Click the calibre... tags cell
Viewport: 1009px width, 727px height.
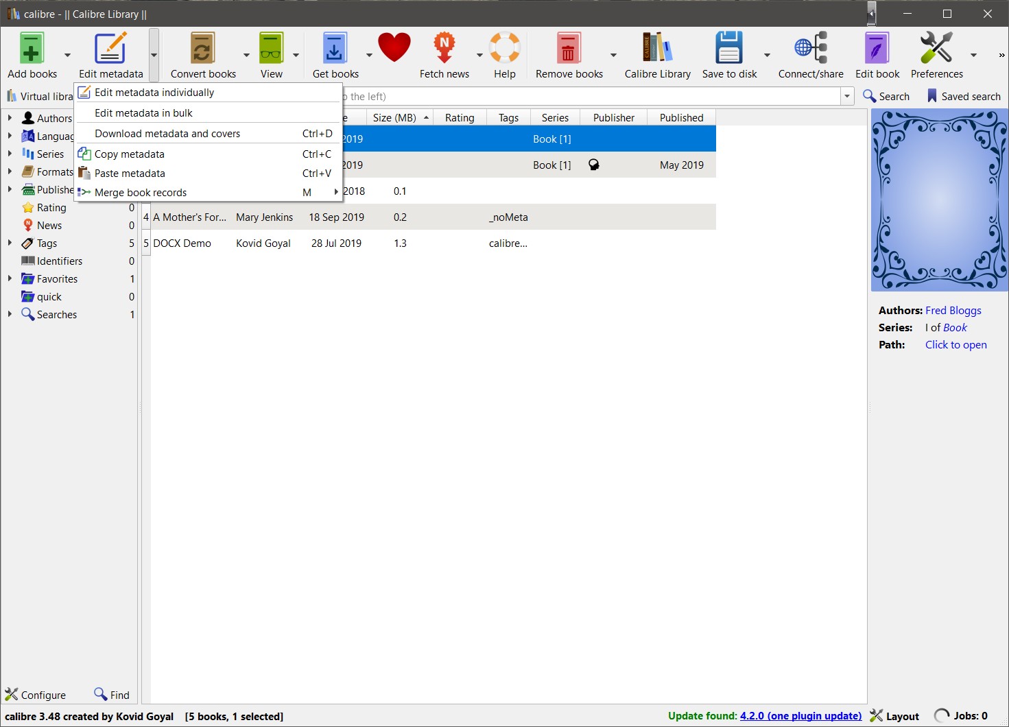coord(508,243)
